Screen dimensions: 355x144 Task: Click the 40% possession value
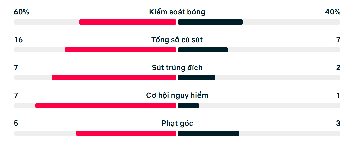[x=333, y=12]
